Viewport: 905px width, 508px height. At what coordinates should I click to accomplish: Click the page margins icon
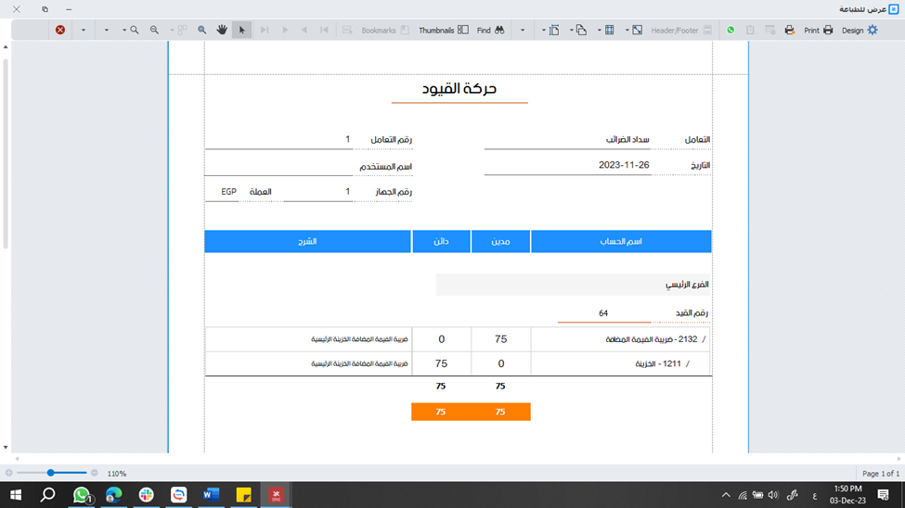[554, 30]
